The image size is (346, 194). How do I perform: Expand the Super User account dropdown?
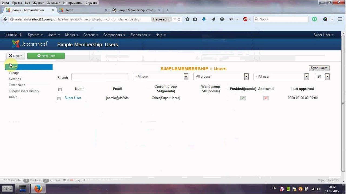pyautogui.click(x=323, y=35)
